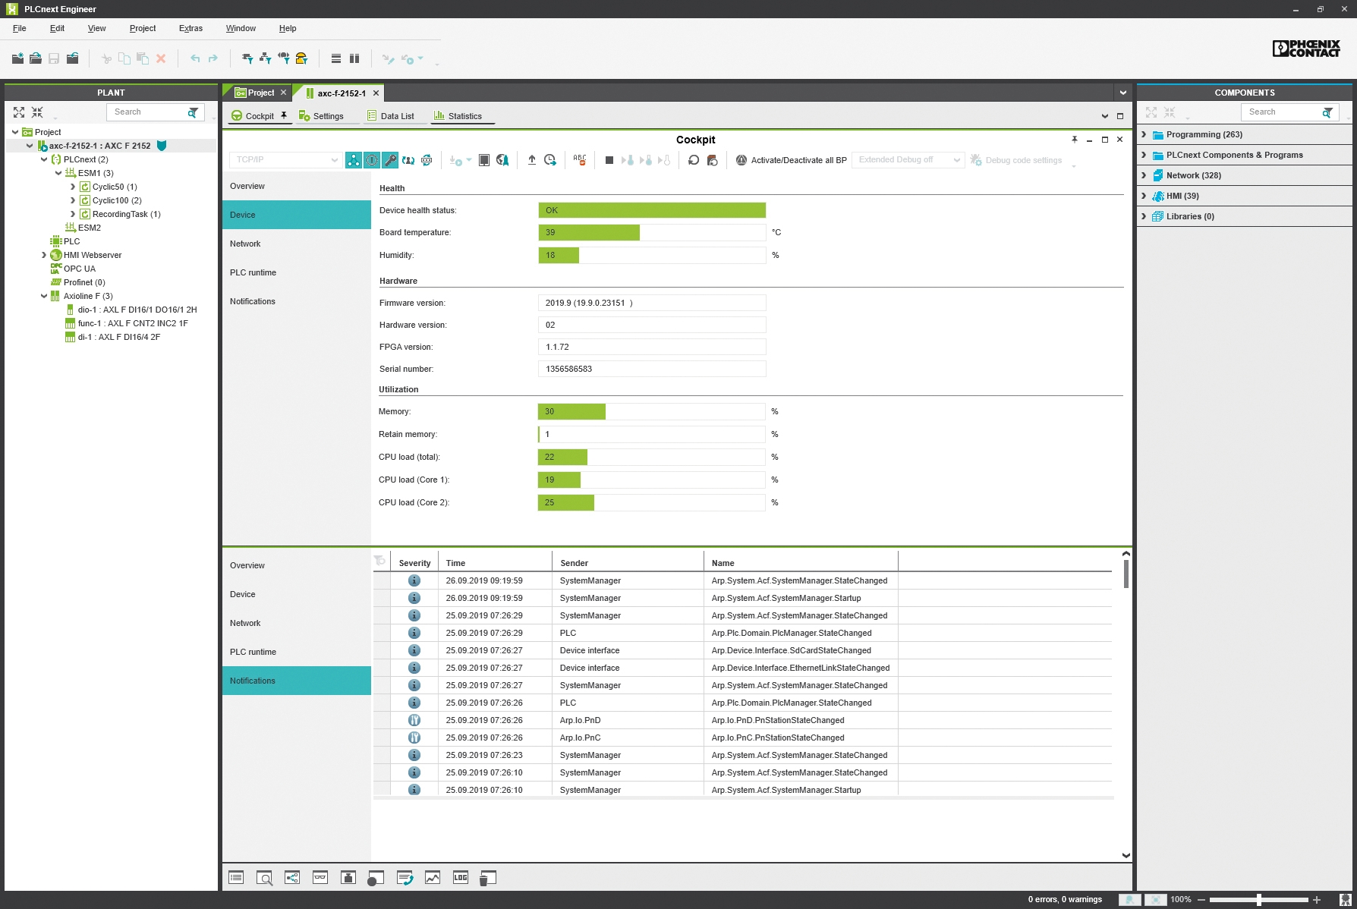
Task: Click the notifications table vertical scrollbar
Action: [x=1126, y=574]
